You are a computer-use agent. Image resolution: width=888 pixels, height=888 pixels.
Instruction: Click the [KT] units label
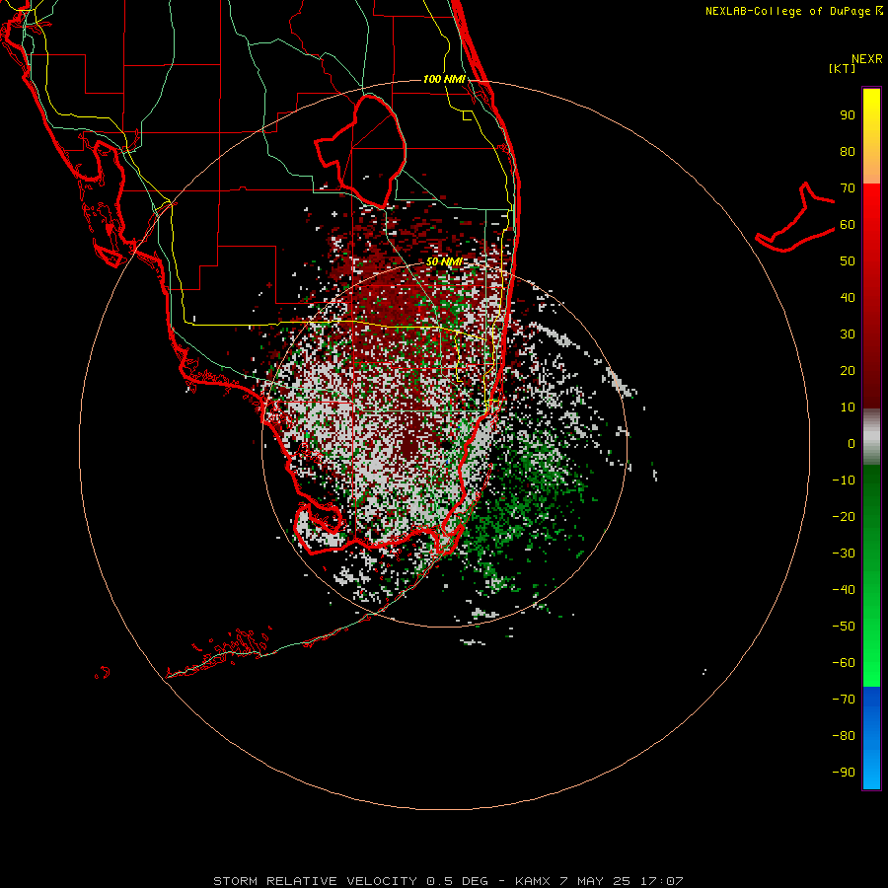(x=843, y=68)
